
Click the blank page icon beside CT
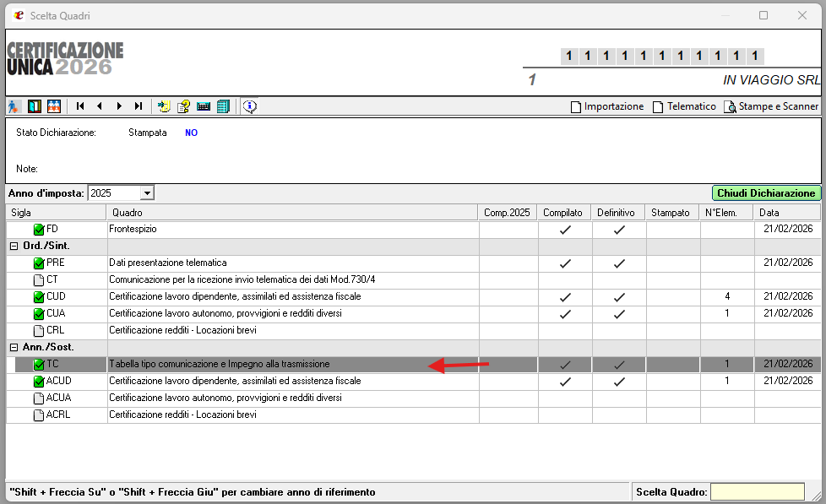pyautogui.click(x=39, y=280)
